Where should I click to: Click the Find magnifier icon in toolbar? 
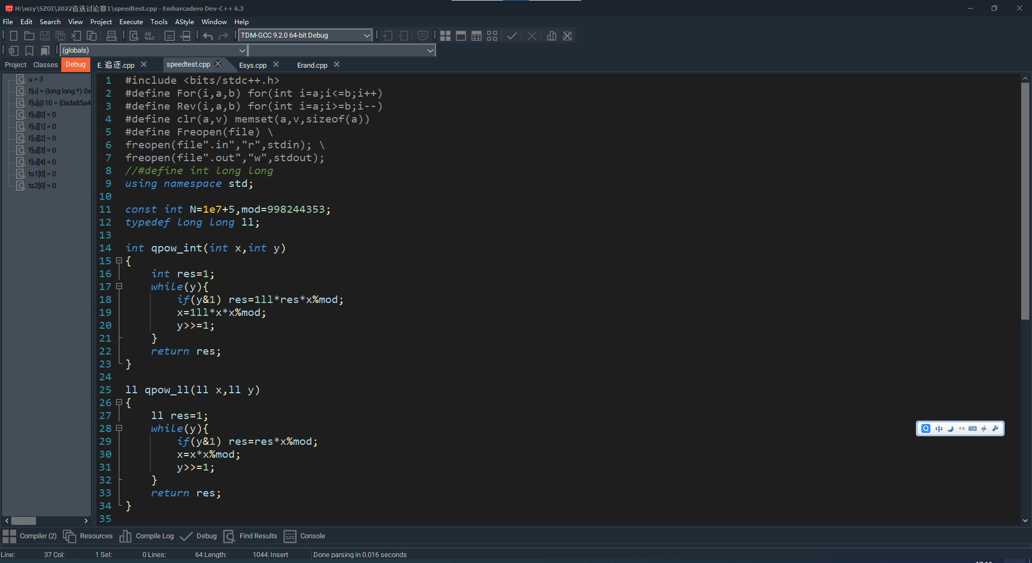[x=134, y=35]
